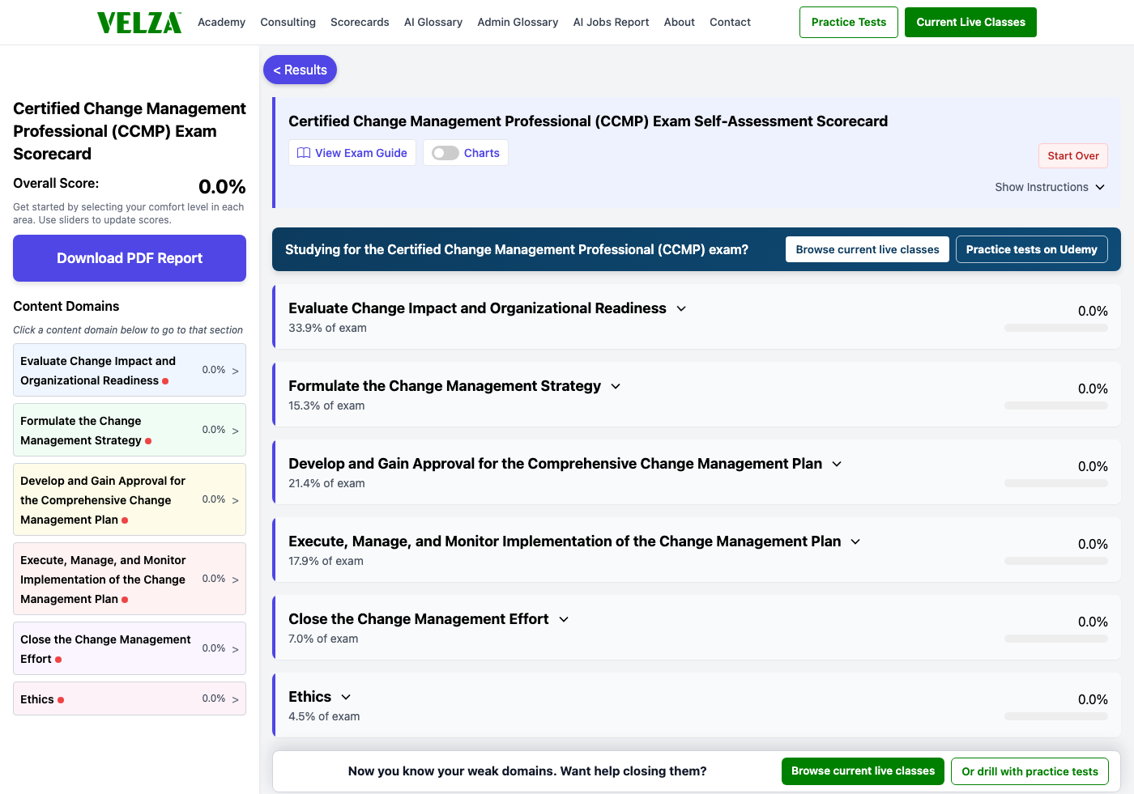Click Or drill with practice tests button
The image size is (1134, 794).
(1030, 771)
